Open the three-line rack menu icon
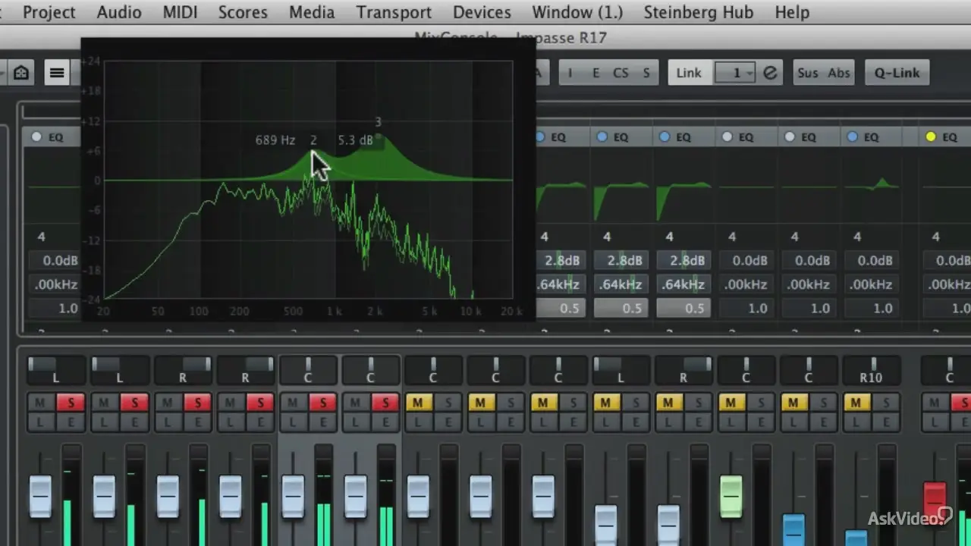971x546 pixels. pyautogui.click(x=57, y=73)
